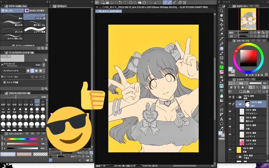Select the Fill bucket tool
The image size is (269, 168).
click(222, 96)
